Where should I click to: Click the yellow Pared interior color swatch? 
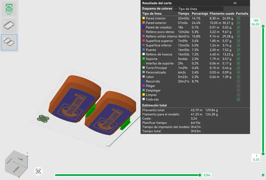(144, 18)
